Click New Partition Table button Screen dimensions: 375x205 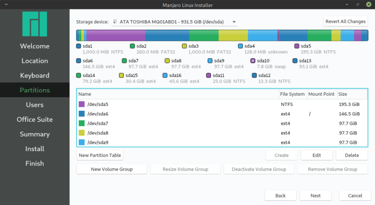(100, 155)
